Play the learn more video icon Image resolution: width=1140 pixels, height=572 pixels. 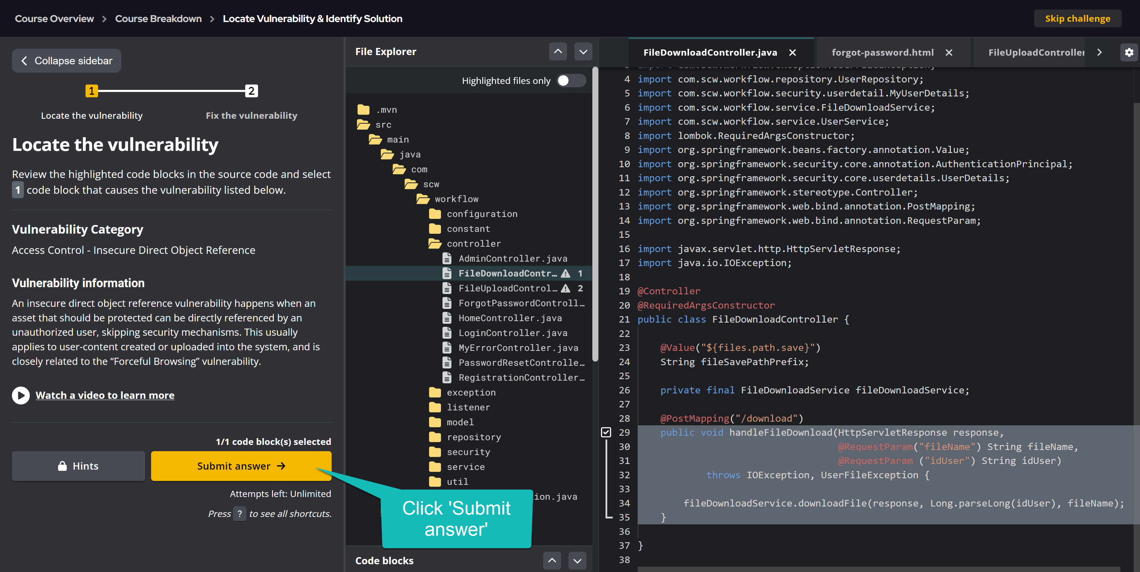(x=21, y=395)
